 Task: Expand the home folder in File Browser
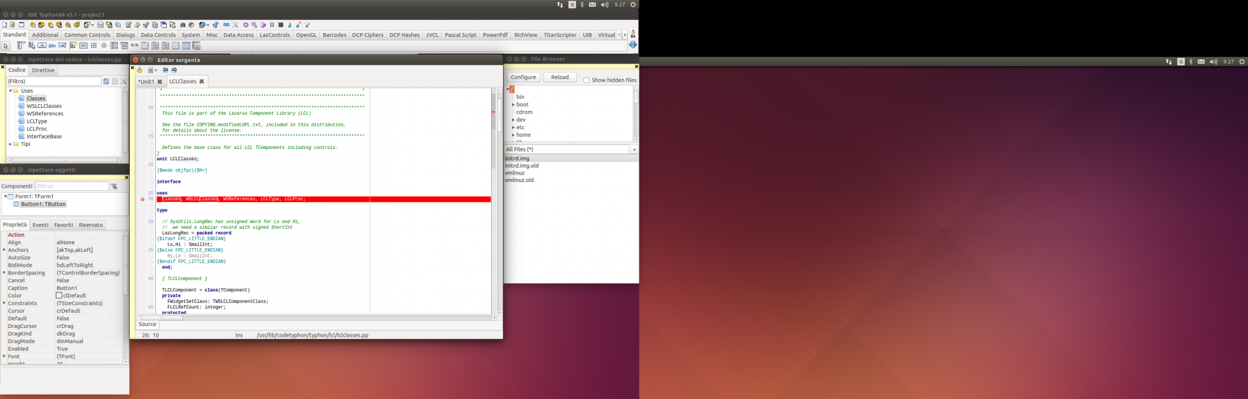tap(513, 135)
